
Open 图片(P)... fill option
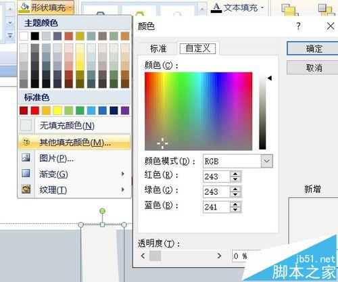point(74,158)
